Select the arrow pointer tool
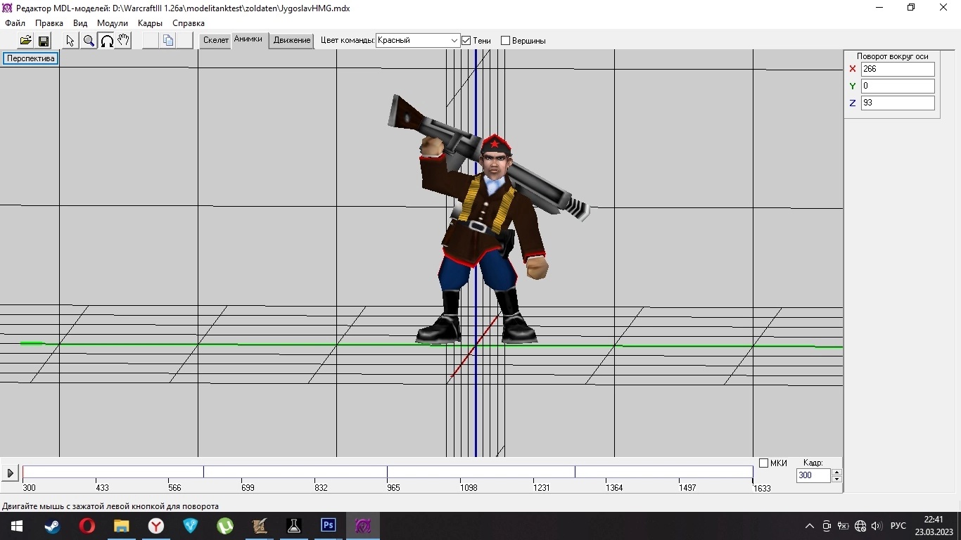The height and width of the screenshot is (540, 961). (x=70, y=41)
